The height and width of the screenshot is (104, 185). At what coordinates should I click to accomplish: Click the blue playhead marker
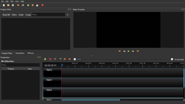[62, 65]
